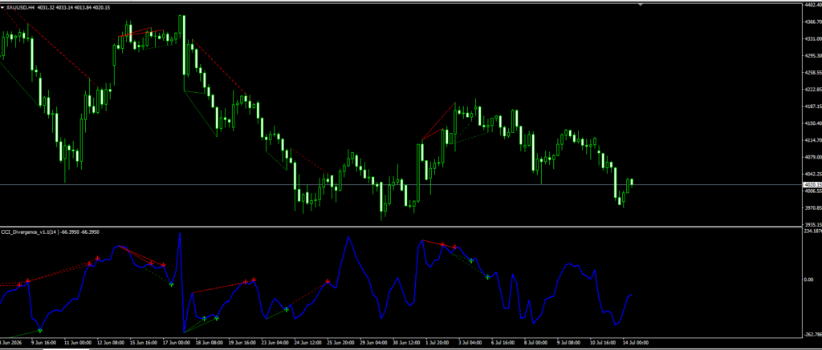
Task: Click the last candlestick on the chart
Action: coord(632,182)
